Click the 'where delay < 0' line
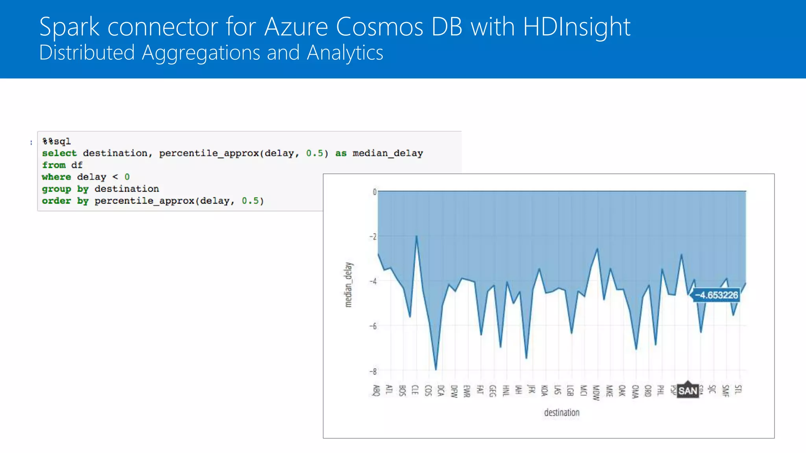This screenshot has height=453, width=806. 86,177
